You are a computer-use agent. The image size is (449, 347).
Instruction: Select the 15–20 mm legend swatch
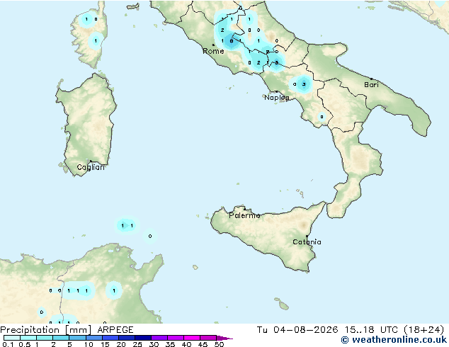click(x=110, y=338)
